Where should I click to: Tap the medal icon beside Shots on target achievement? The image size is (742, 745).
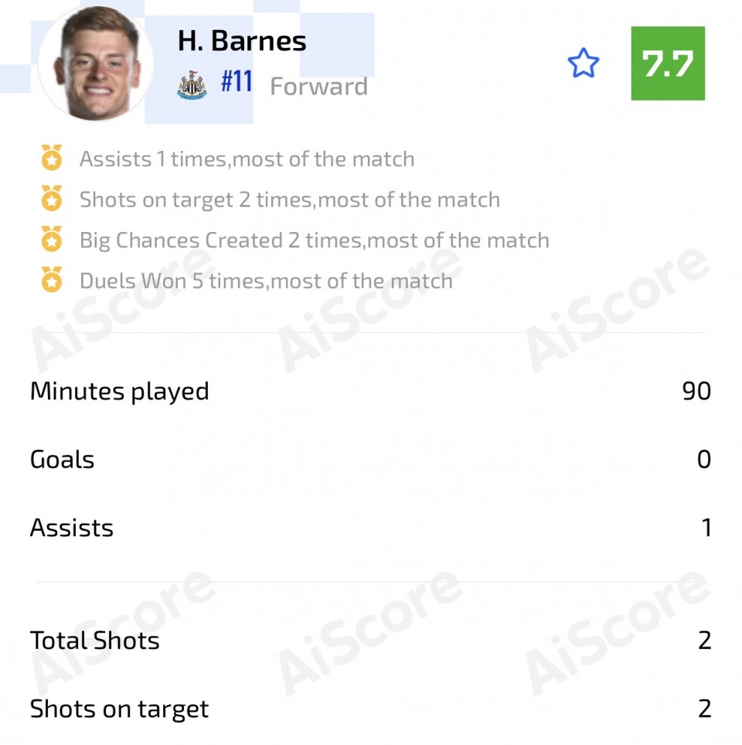[51, 199]
